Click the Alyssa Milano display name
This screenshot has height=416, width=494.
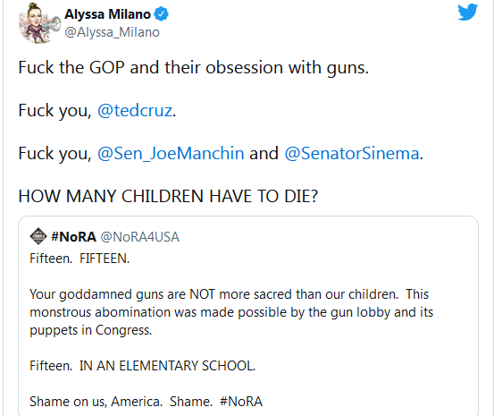(108, 14)
